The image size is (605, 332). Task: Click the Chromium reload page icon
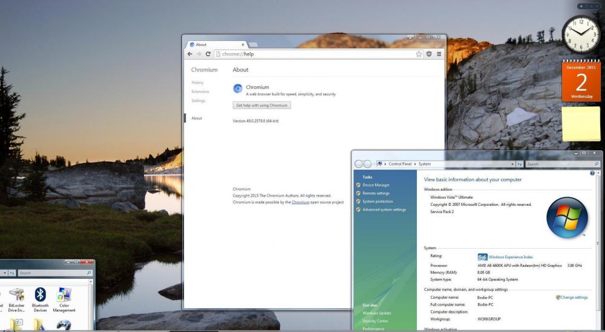[208, 54]
